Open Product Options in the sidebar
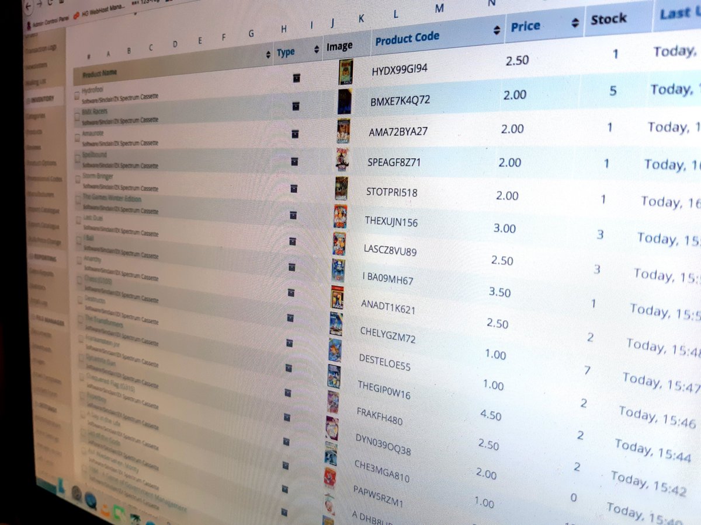This screenshot has width=701, height=525. point(42,162)
